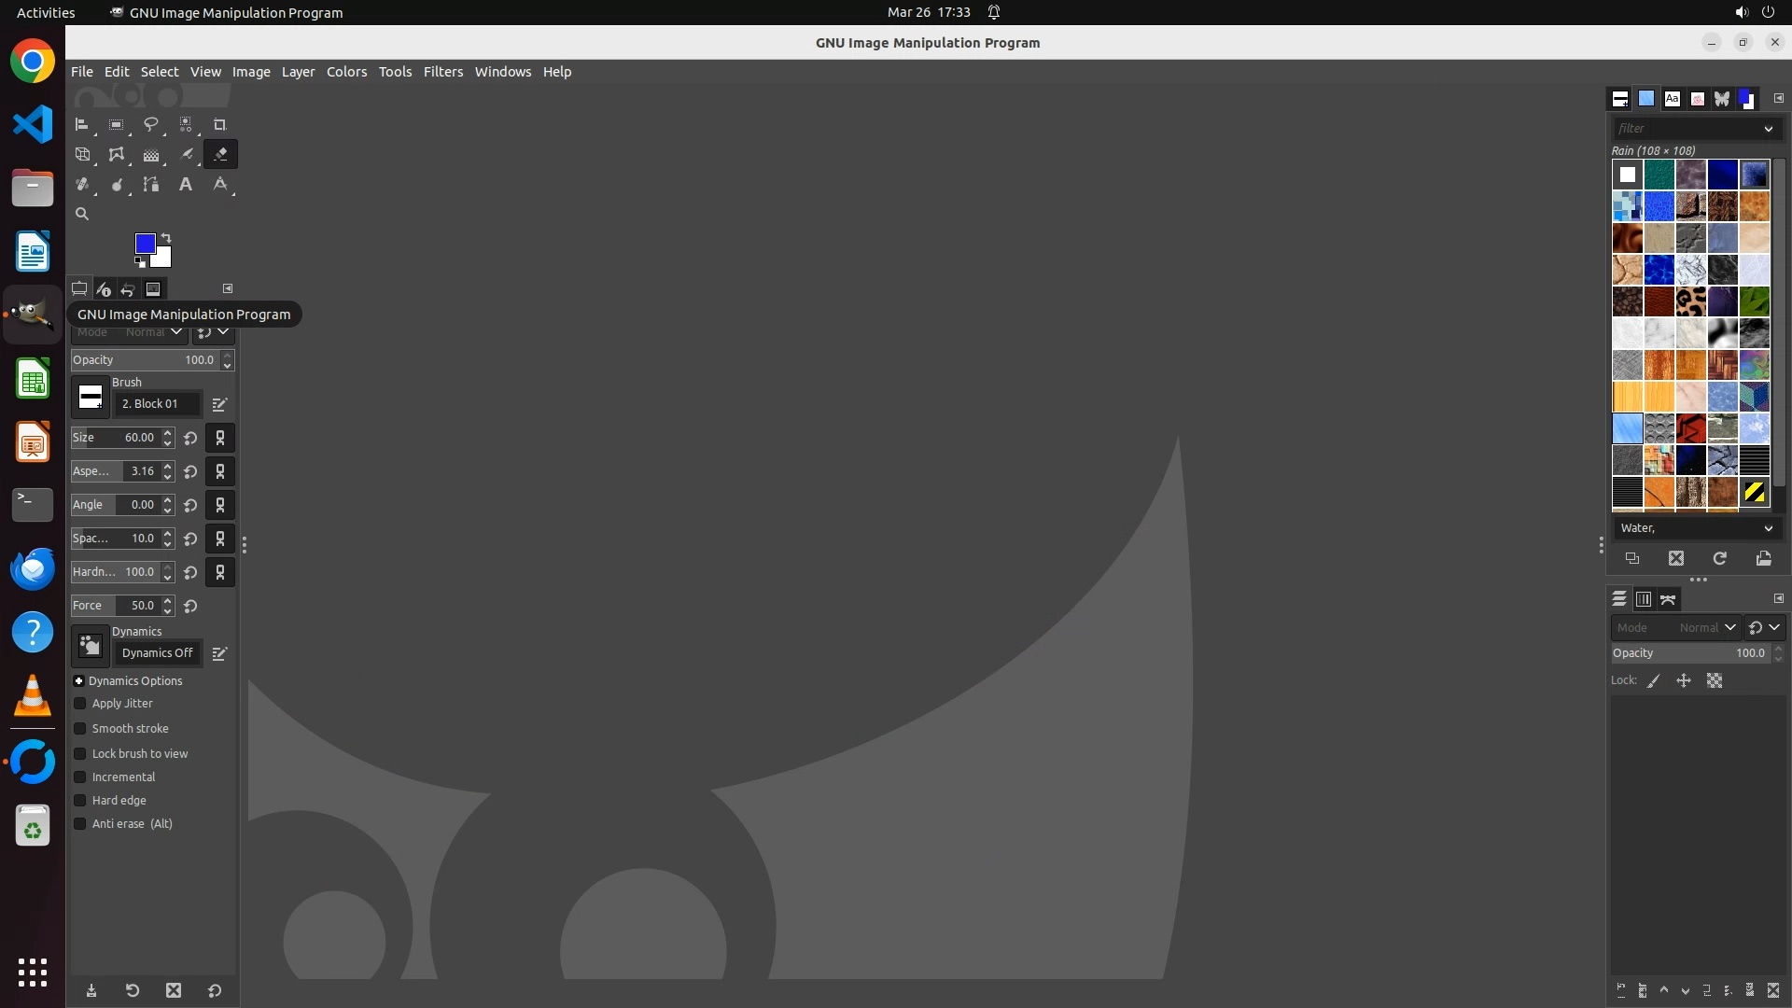Open the Water tag dropdown below the patterns
Image resolution: width=1792 pixels, height=1008 pixels.
pos(1696,528)
